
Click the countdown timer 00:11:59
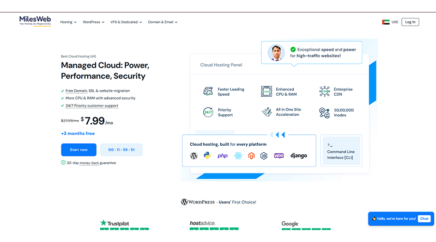[x=121, y=150]
